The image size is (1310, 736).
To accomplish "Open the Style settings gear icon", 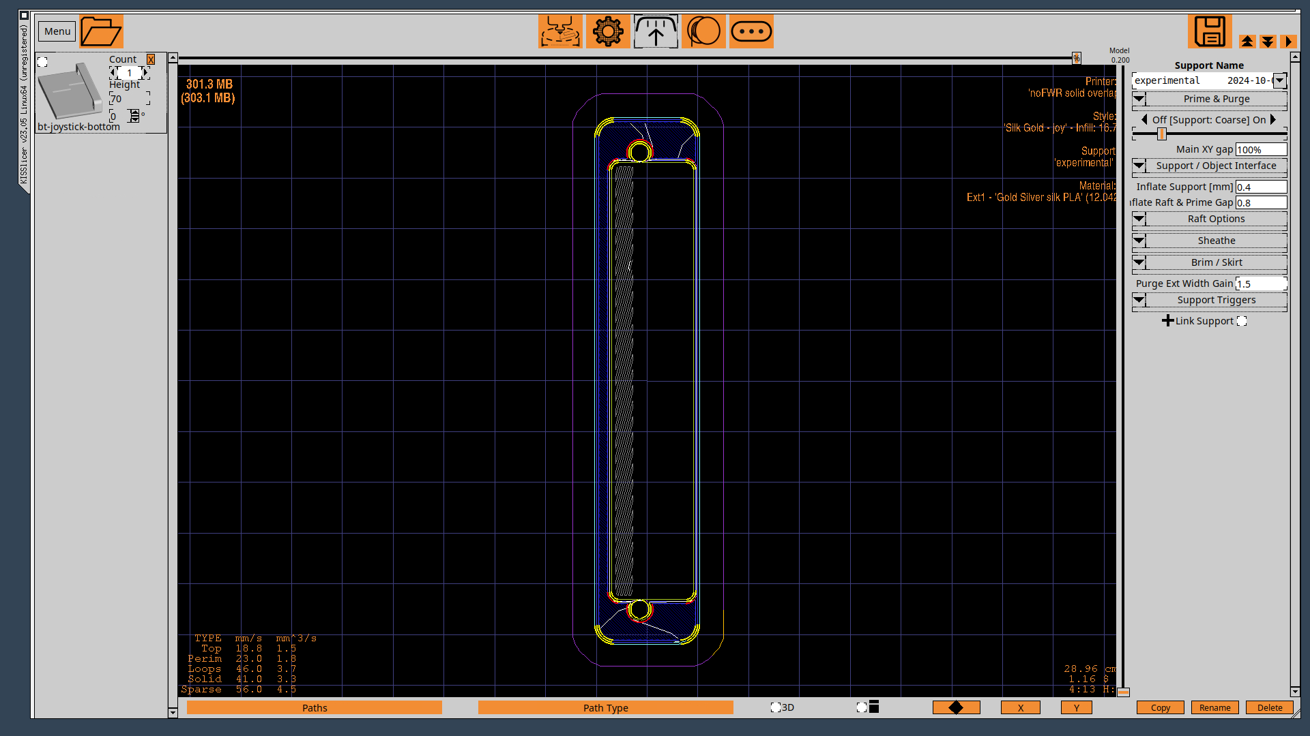I will click(608, 31).
